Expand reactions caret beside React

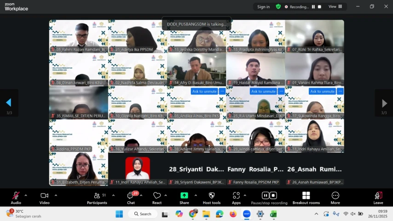(x=166, y=195)
